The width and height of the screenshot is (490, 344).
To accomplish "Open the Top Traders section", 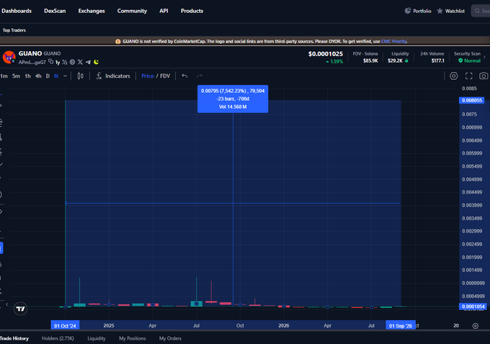I will 14,30.
